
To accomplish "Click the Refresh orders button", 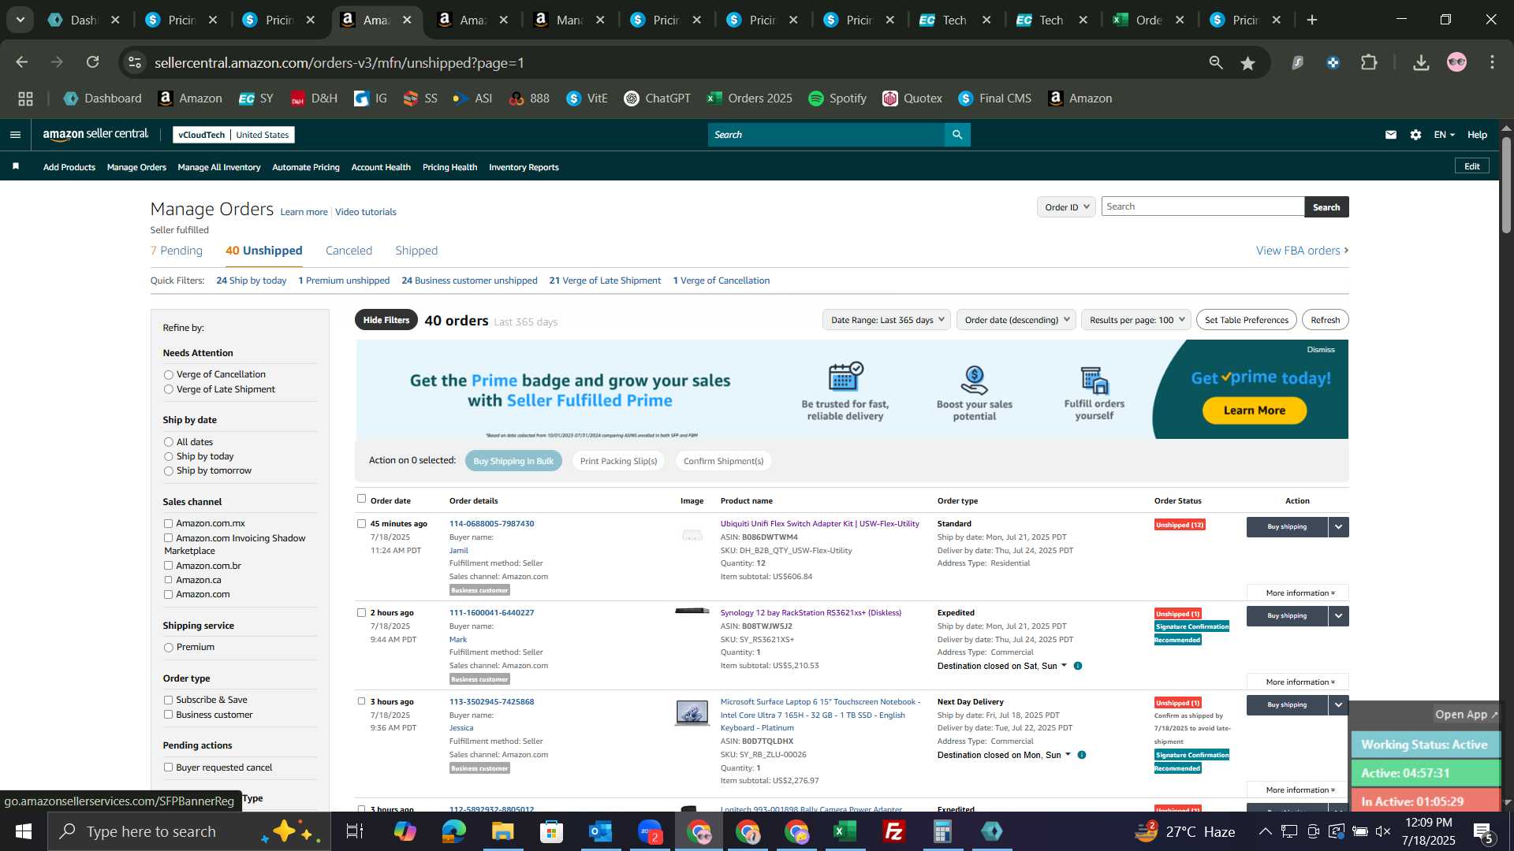I will point(1326,320).
